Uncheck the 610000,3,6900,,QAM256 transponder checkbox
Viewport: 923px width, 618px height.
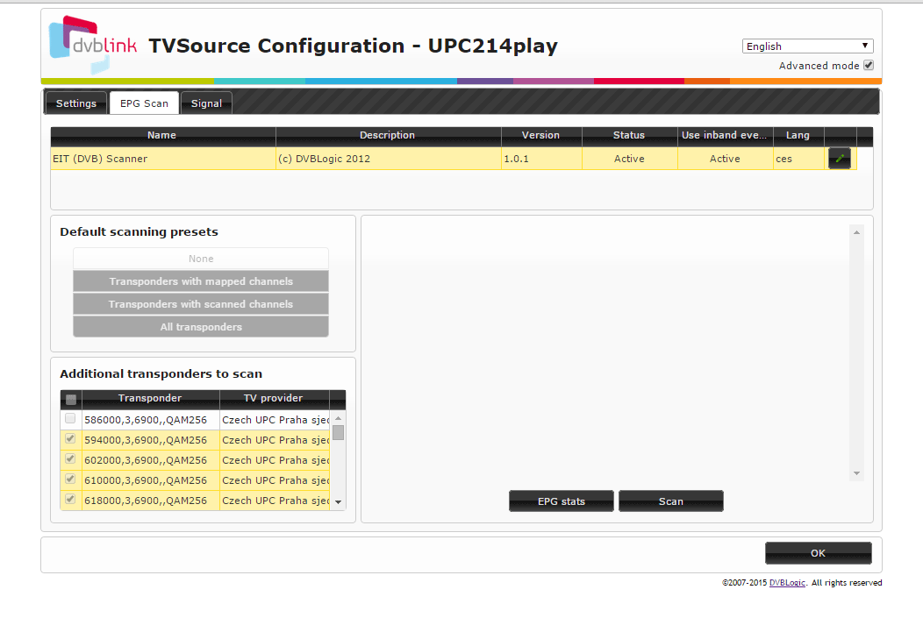(70, 479)
